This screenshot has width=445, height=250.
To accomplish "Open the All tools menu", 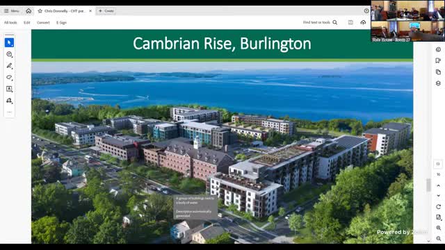I will pos(10,22).
